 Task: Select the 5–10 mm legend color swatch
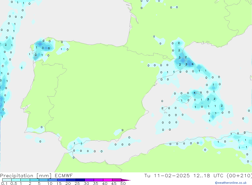click(x=43, y=180)
